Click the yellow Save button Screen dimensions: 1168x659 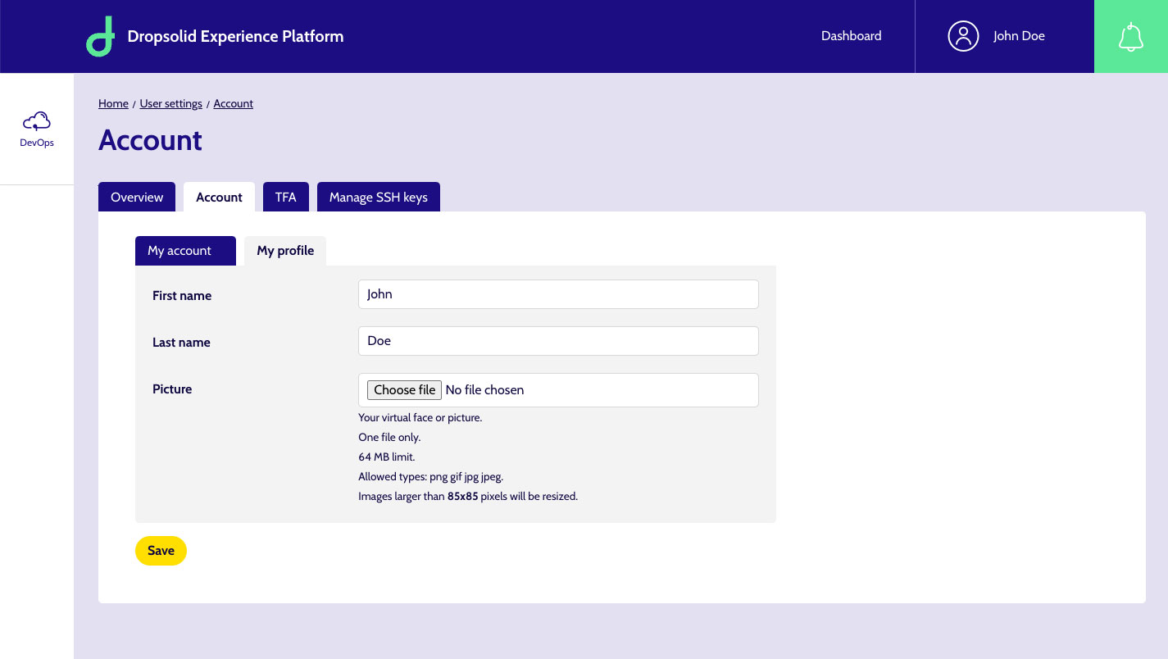point(161,551)
